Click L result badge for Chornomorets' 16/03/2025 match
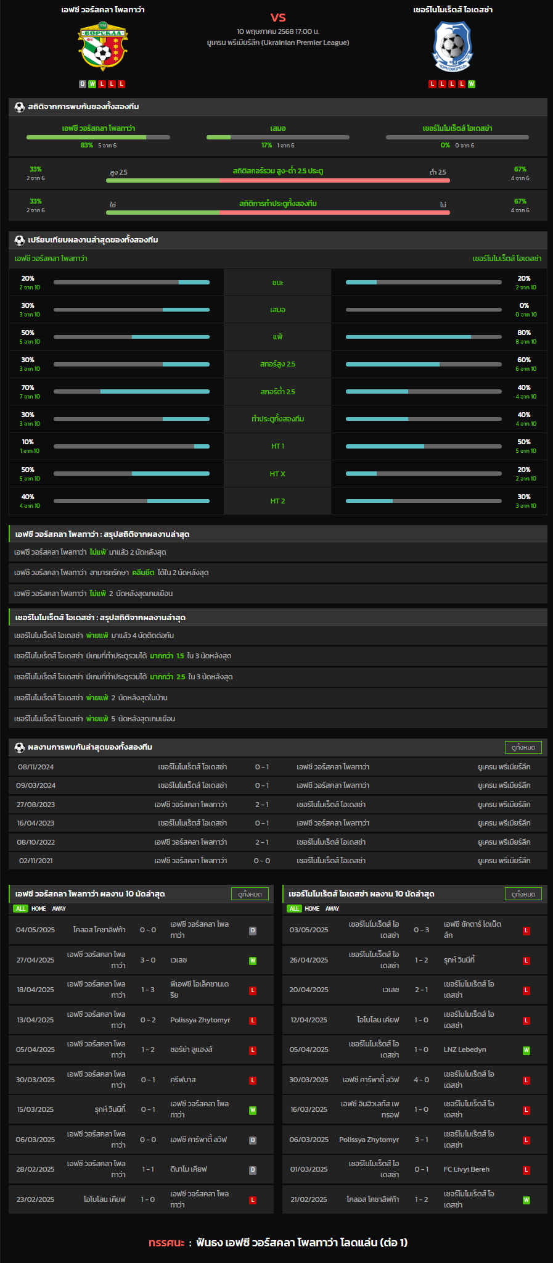Viewport: 553px width, 1263px height. coord(526,1110)
